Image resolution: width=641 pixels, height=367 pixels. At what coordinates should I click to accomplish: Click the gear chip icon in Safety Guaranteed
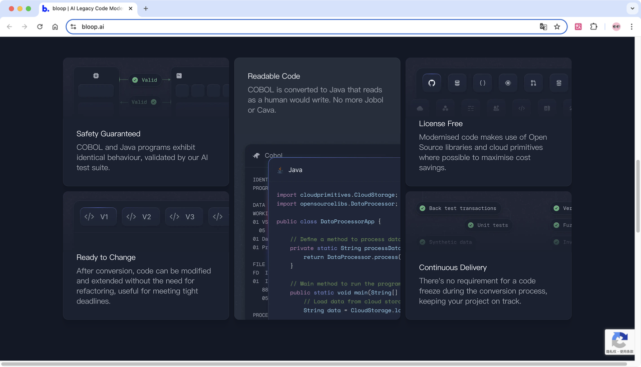click(x=96, y=76)
